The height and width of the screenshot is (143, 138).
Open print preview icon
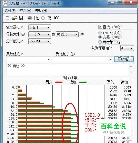[x=36, y=18]
